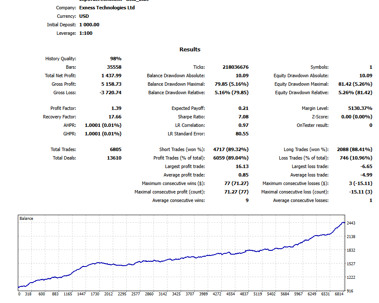Click the 2443 balance axis label

351,223
